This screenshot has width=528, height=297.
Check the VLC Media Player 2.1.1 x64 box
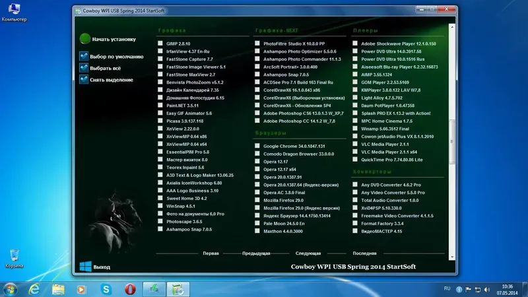[355, 152]
